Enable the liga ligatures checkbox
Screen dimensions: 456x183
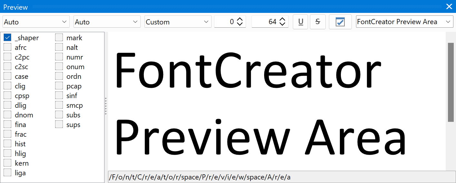coord(7,173)
